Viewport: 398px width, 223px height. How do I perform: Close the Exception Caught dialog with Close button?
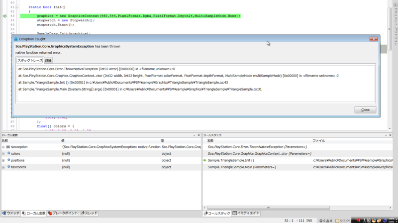point(365,110)
